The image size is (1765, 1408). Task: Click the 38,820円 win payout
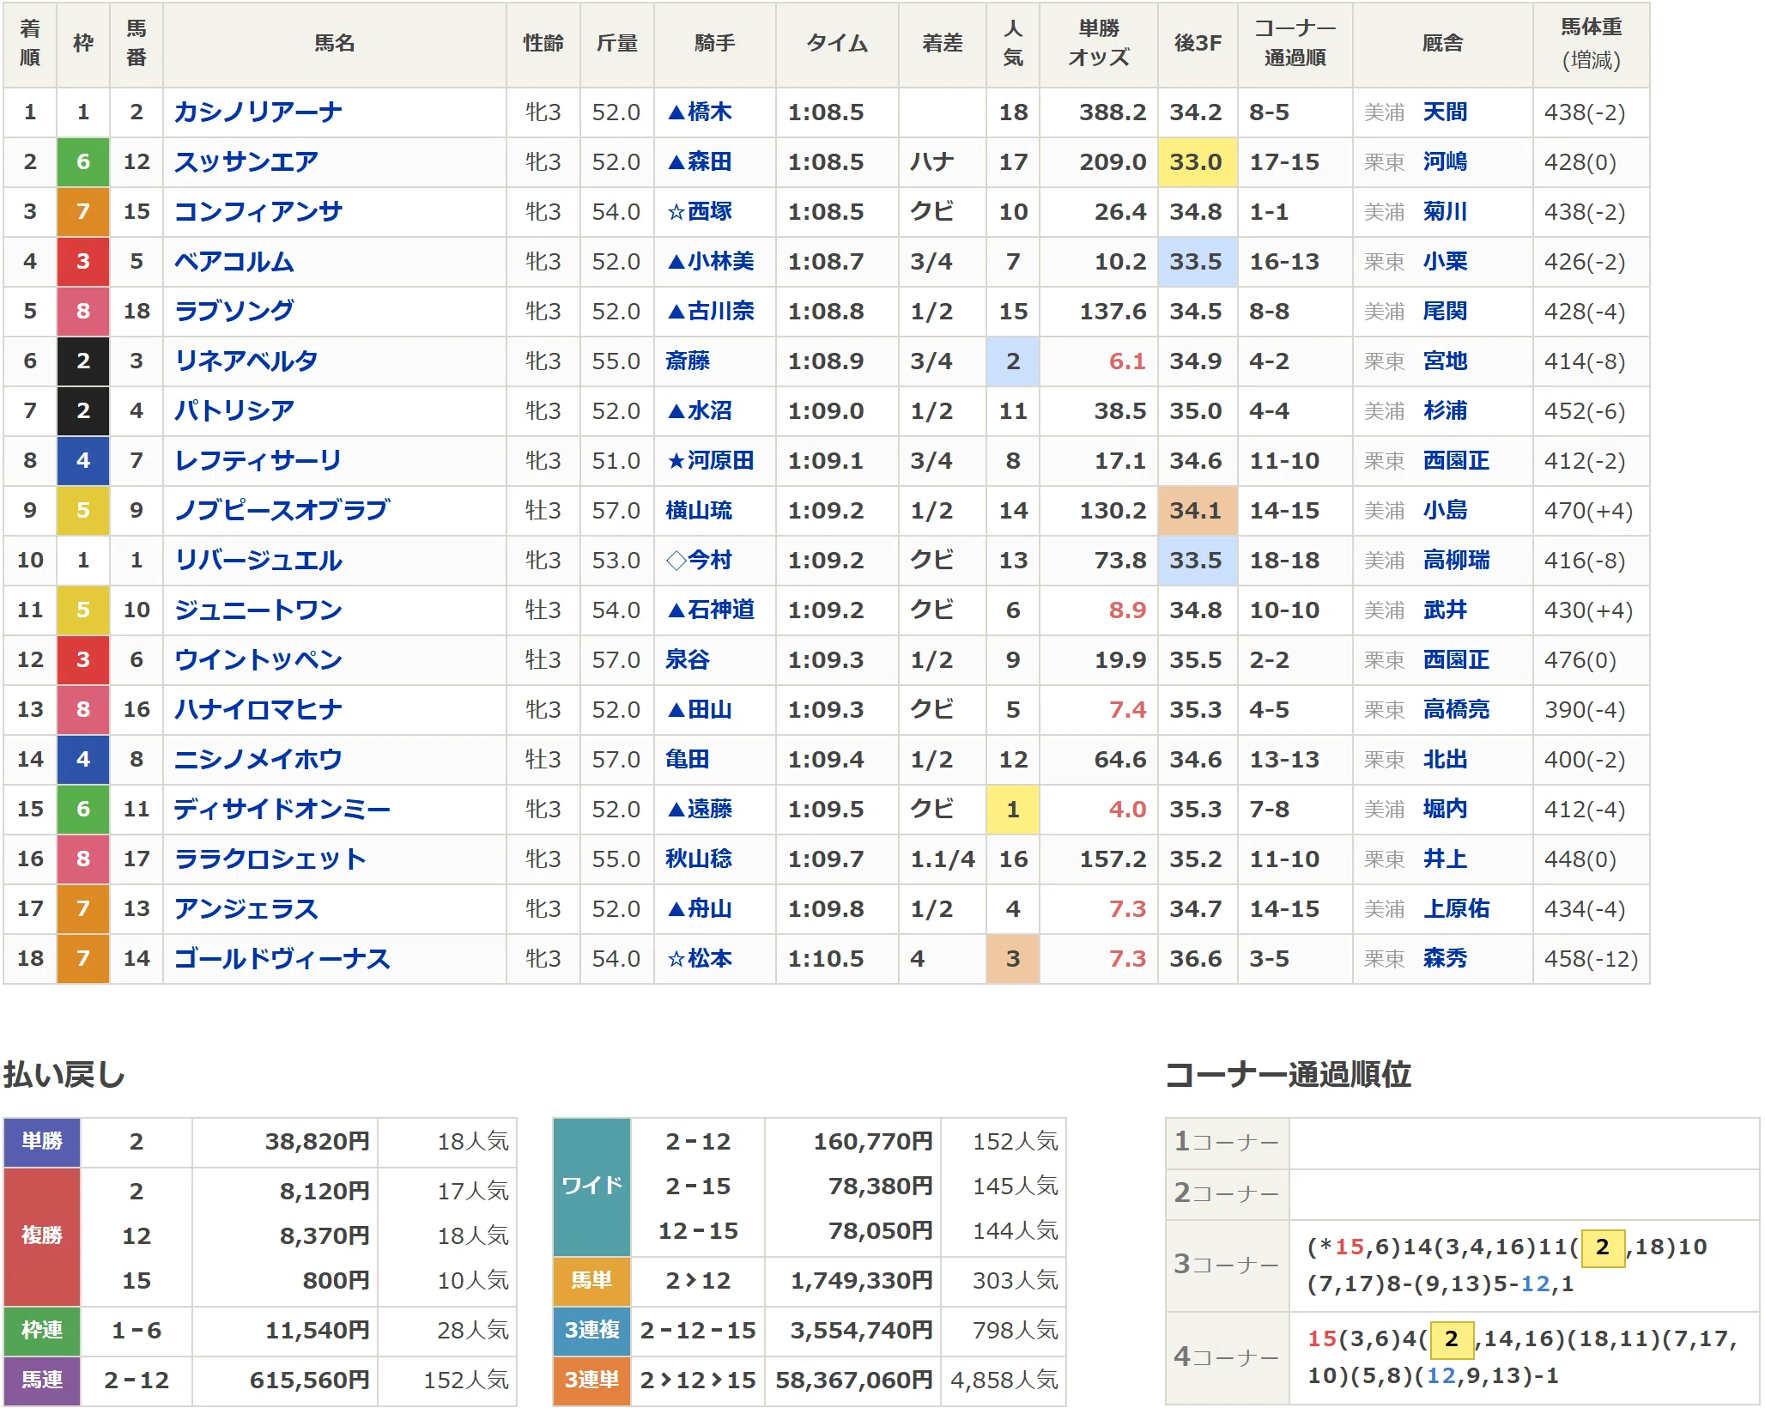click(x=318, y=1142)
